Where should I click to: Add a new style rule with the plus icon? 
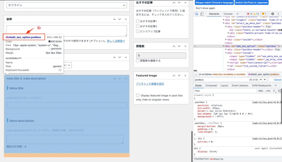tap(274, 91)
